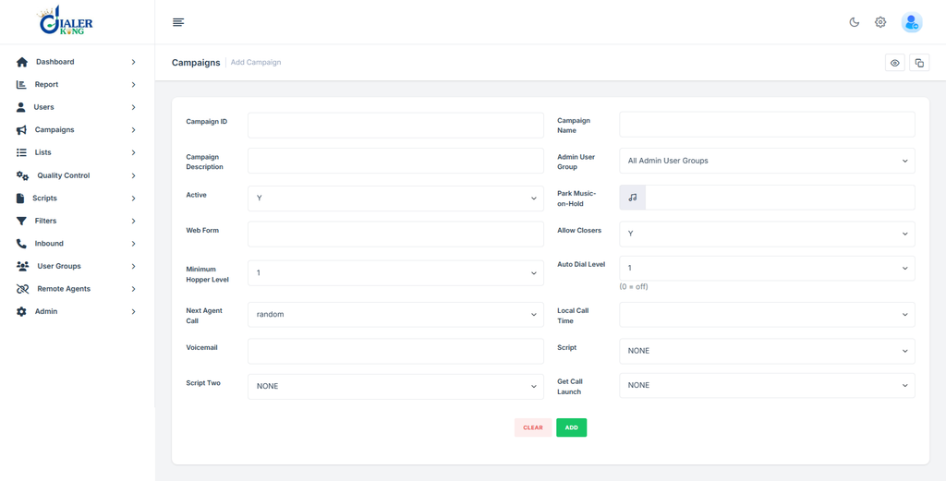This screenshot has width=946, height=481.
Task: Click the music note icon for Park Music-on-Hold
Action: click(632, 198)
